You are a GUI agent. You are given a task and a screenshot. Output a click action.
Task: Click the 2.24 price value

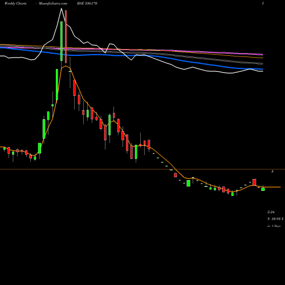tap(271, 212)
